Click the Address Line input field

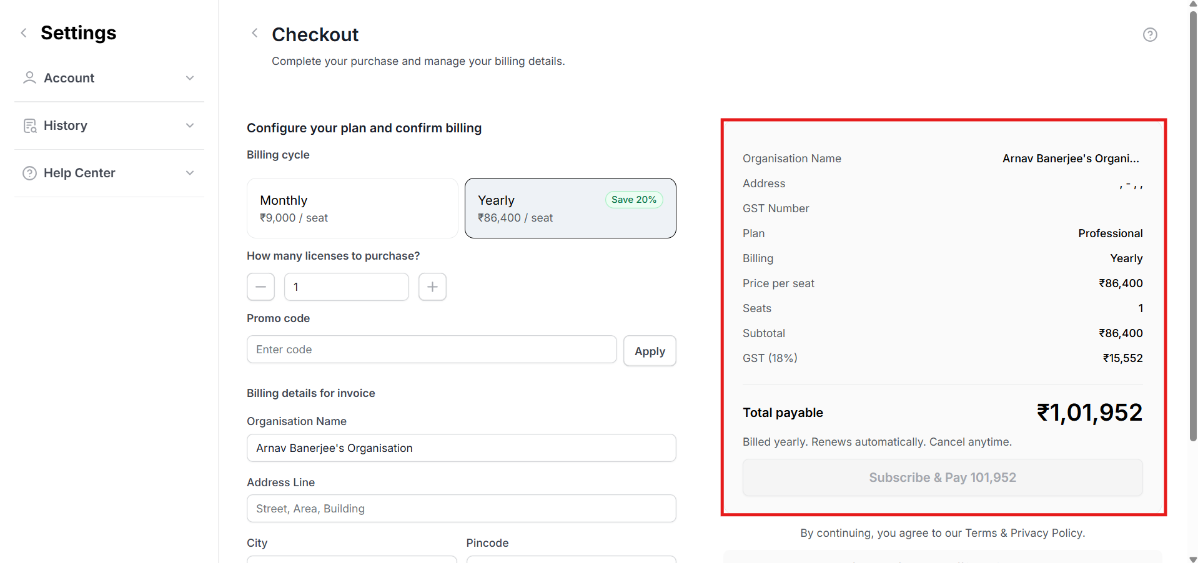(x=461, y=509)
